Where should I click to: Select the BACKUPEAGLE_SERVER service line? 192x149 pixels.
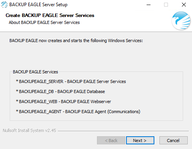71,81
